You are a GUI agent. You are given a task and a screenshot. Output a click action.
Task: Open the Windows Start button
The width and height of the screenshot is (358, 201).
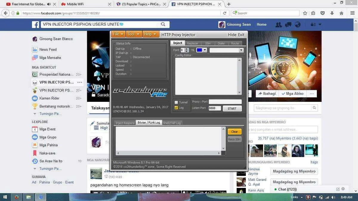(5, 197)
